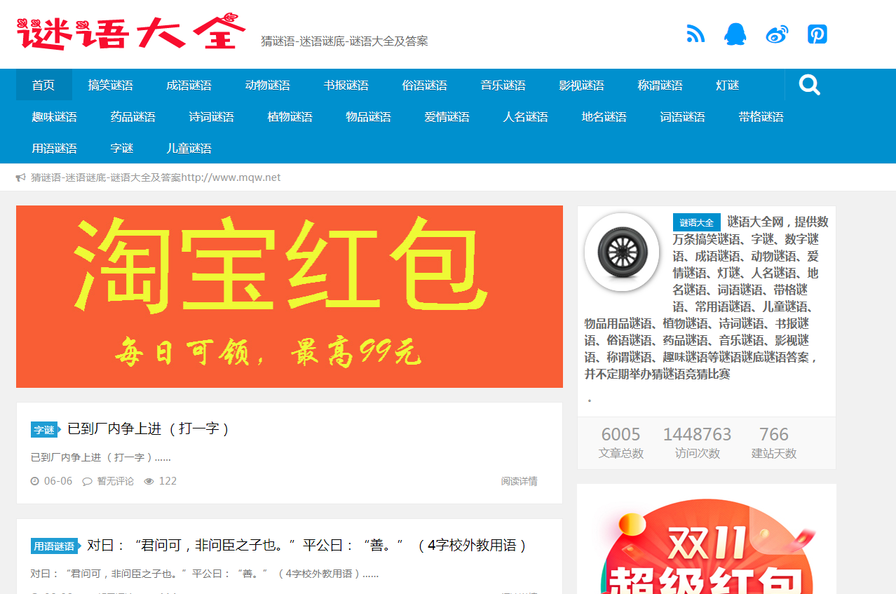This screenshot has width=896, height=594.
Task: Select 动物谜语 in the navigation
Action: (267, 85)
